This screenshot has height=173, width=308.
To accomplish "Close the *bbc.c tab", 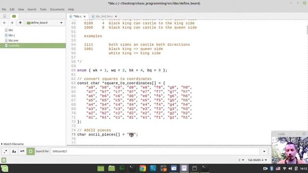I will [85, 16].
